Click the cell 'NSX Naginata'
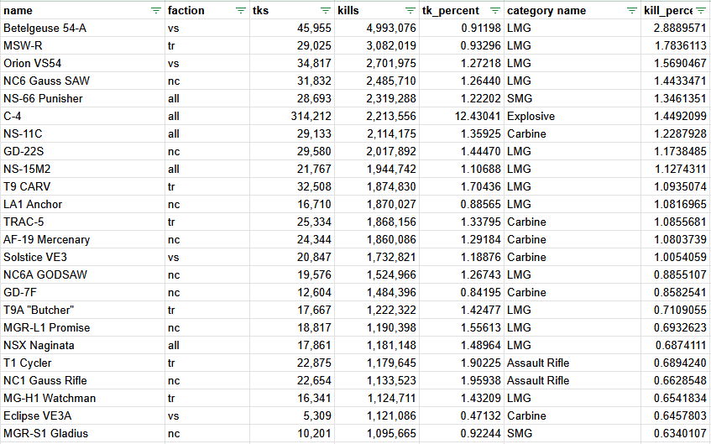This screenshot has width=711, height=444. tap(82, 346)
